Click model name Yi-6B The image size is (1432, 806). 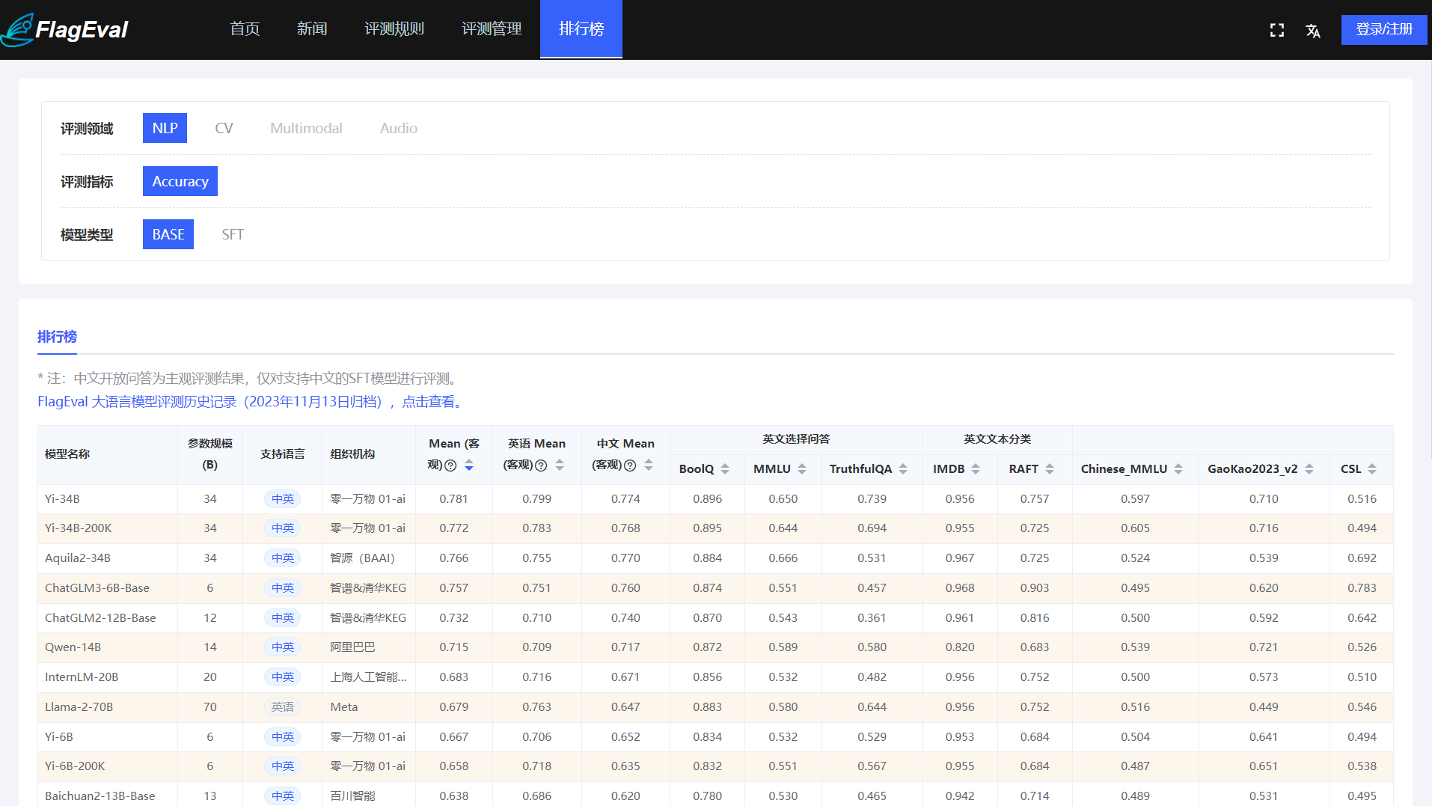pos(59,736)
